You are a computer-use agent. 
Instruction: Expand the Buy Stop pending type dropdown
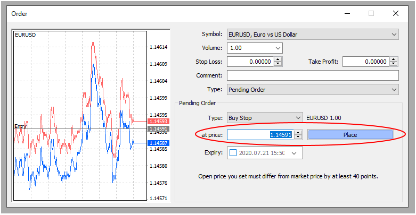pos(298,118)
